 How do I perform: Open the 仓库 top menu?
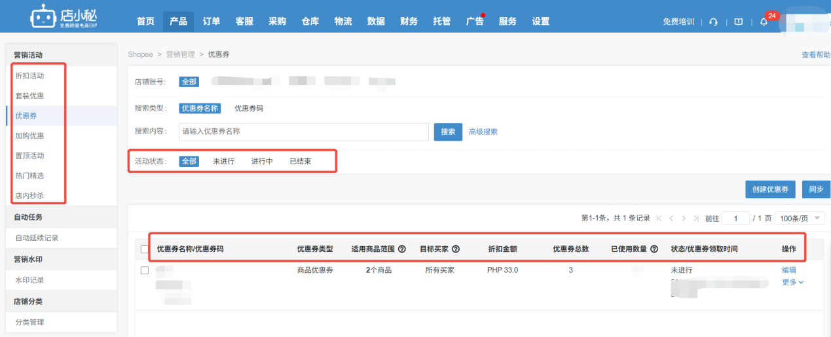(x=310, y=22)
